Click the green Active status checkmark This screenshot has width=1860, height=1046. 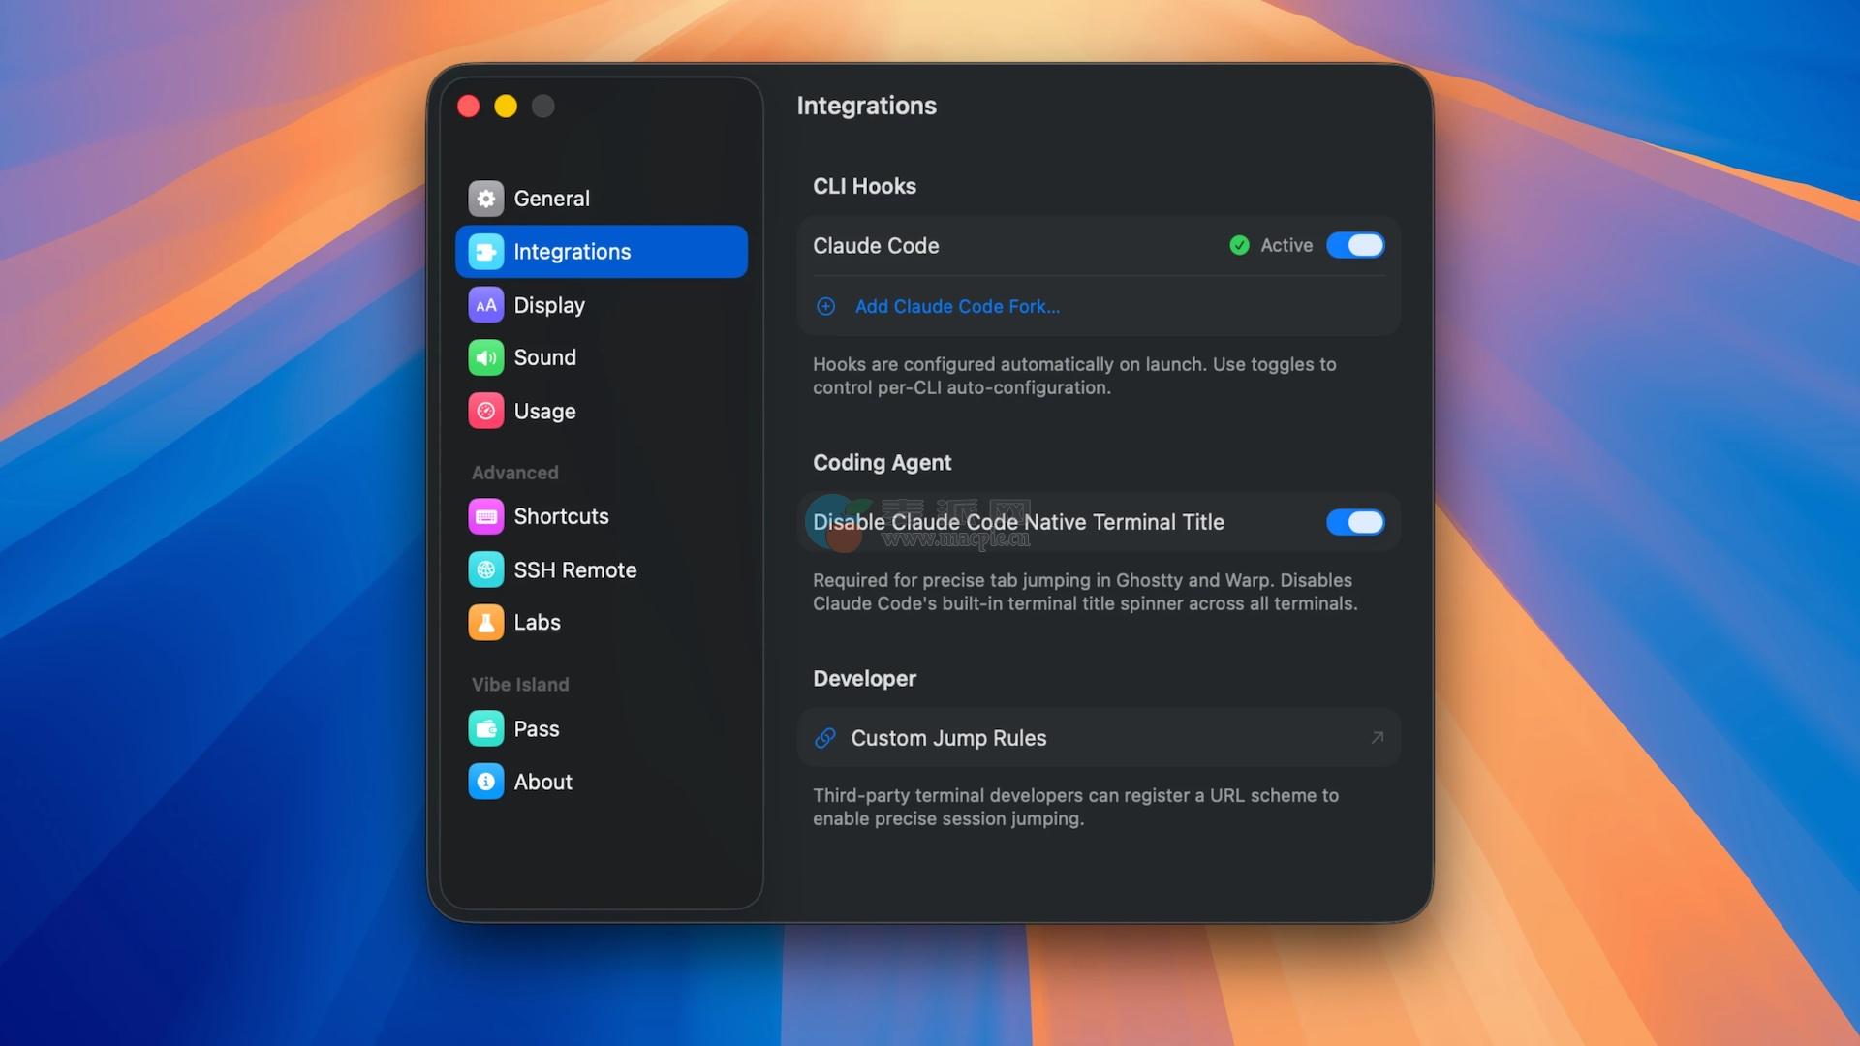[x=1239, y=245]
